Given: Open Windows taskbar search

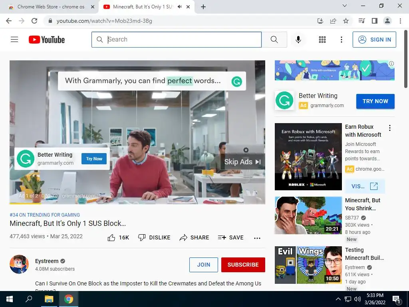Looking at the screenshot, I should 29,299.
